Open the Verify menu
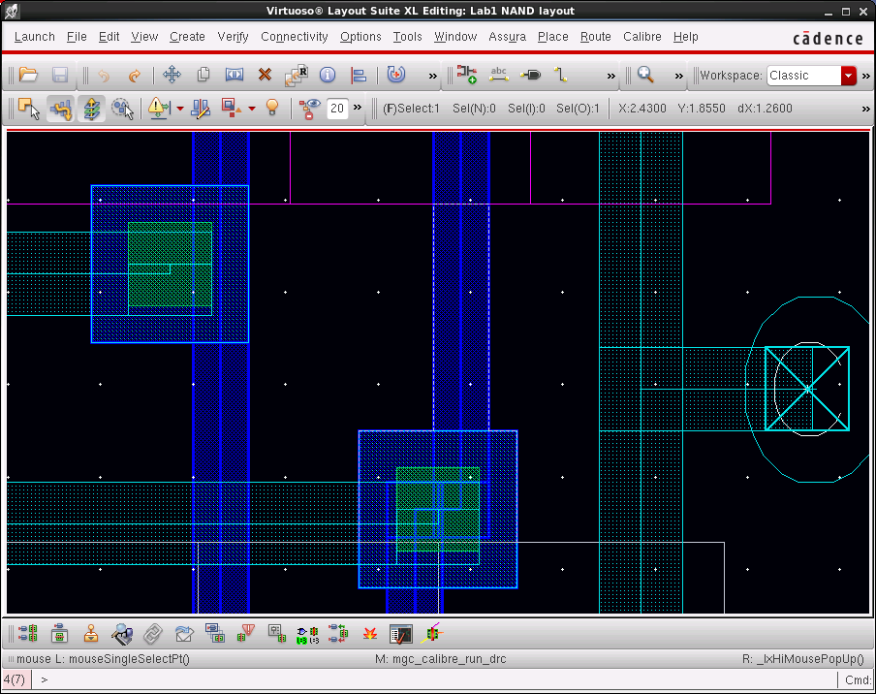Viewport: 876px width, 694px height. coord(233,37)
